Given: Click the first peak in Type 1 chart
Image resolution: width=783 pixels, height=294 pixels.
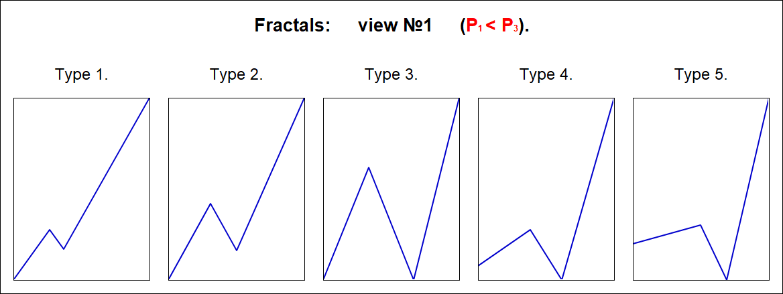Looking at the screenshot, I should pos(50,230).
